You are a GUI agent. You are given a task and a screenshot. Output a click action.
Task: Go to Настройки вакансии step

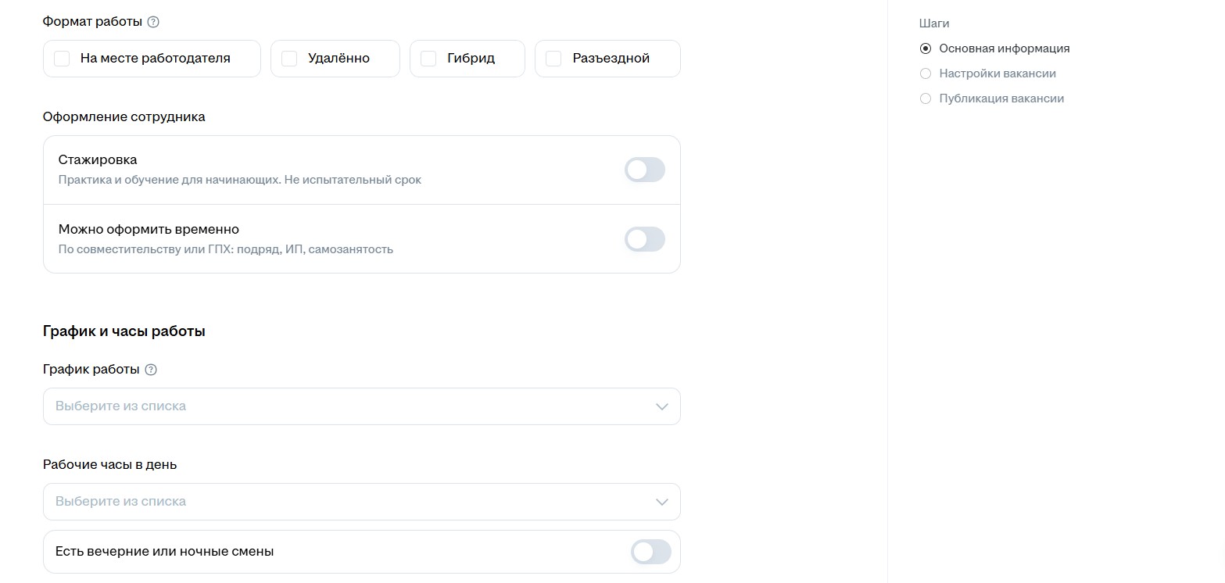click(x=926, y=73)
